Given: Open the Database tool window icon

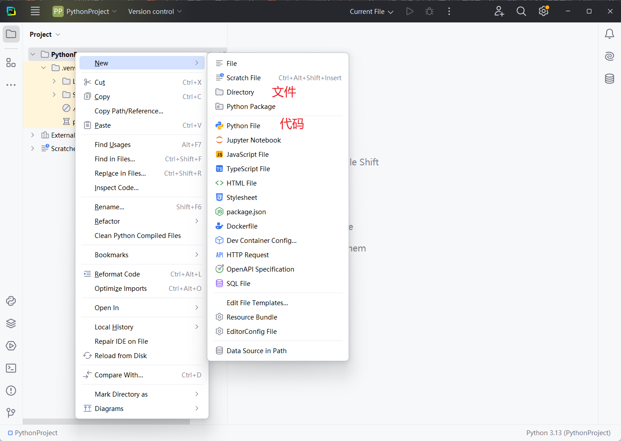Looking at the screenshot, I should click(609, 79).
